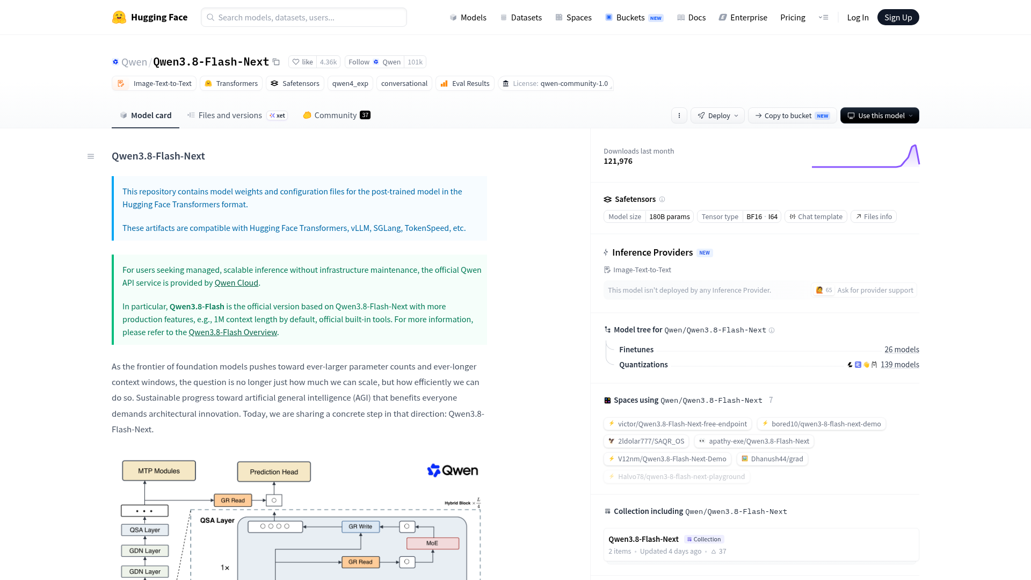1031x580 pixels.
Task: Open the Docs nav item
Action: tap(692, 17)
